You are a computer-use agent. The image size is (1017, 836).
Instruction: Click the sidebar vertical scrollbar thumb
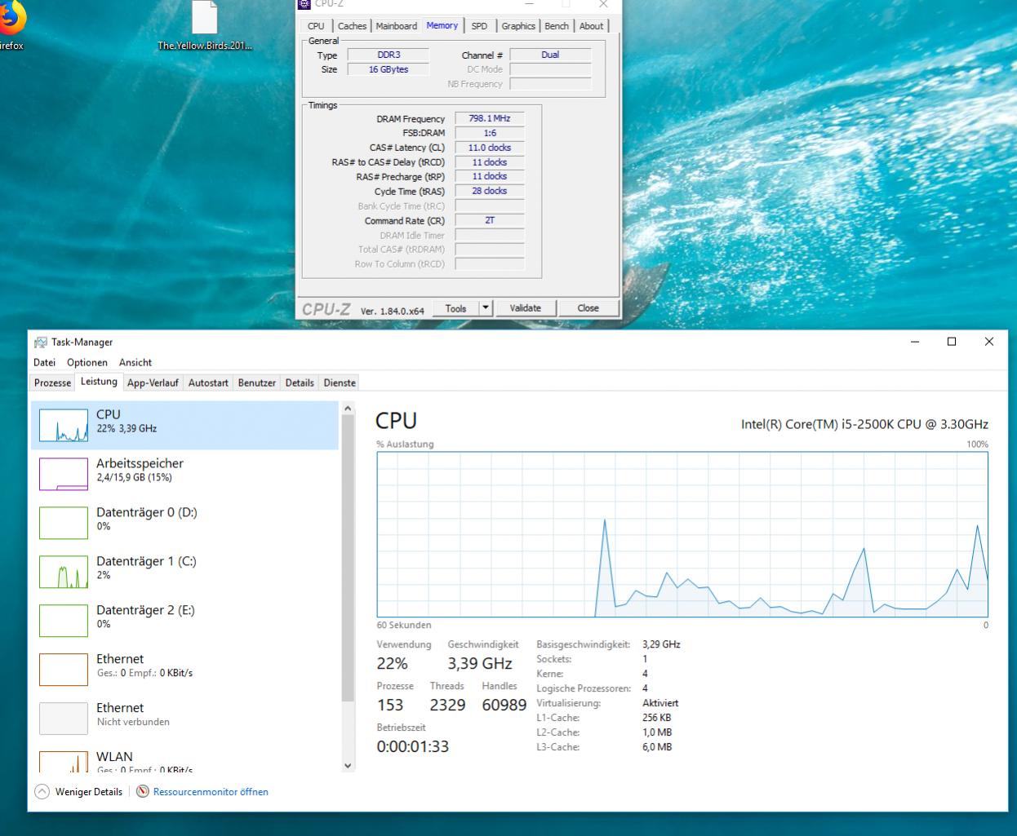click(x=349, y=559)
